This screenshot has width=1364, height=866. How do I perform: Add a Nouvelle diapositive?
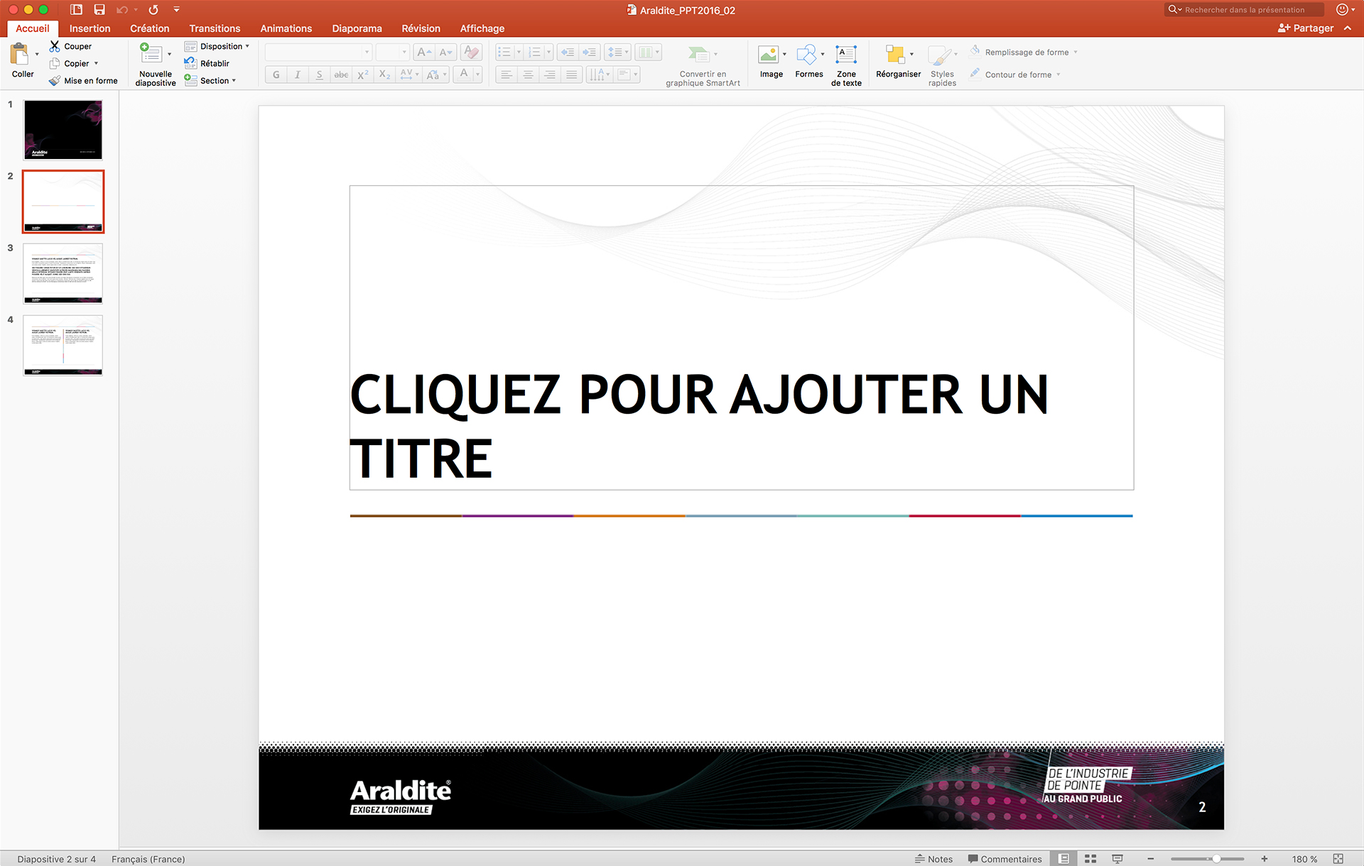click(155, 65)
